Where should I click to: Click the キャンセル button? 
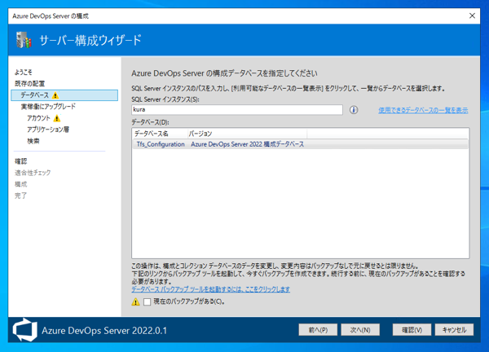[454, 329]
